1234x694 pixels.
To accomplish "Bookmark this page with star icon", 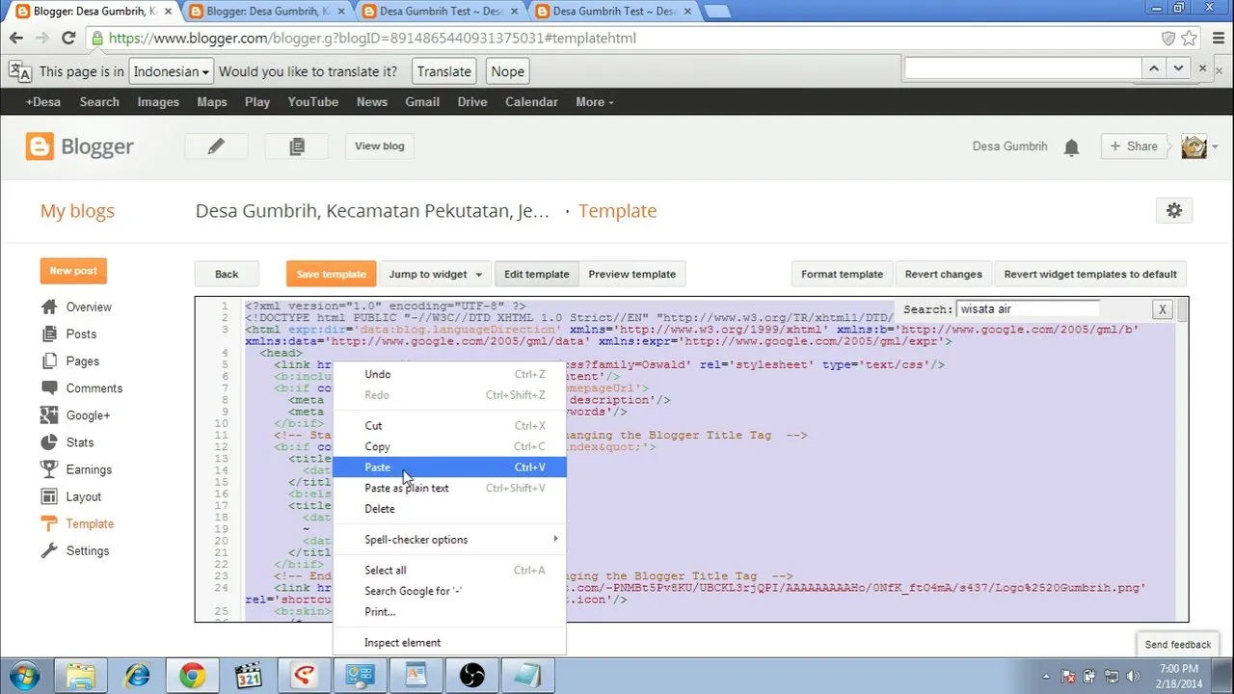I will click(1189, 39).
